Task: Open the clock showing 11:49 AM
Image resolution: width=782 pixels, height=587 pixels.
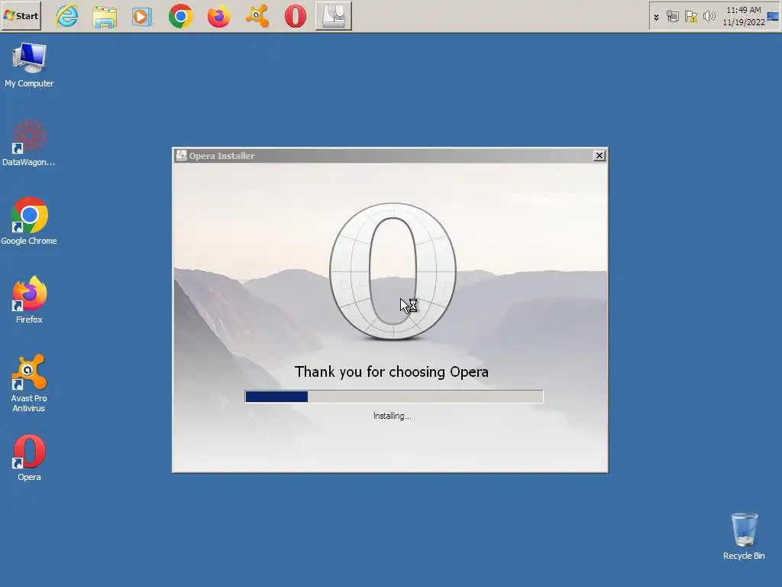Action: [x=744, y=16]
